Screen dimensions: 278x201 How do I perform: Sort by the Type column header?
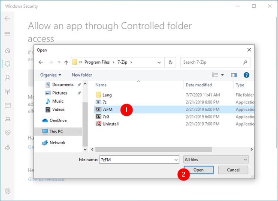(x=240, y=85)
